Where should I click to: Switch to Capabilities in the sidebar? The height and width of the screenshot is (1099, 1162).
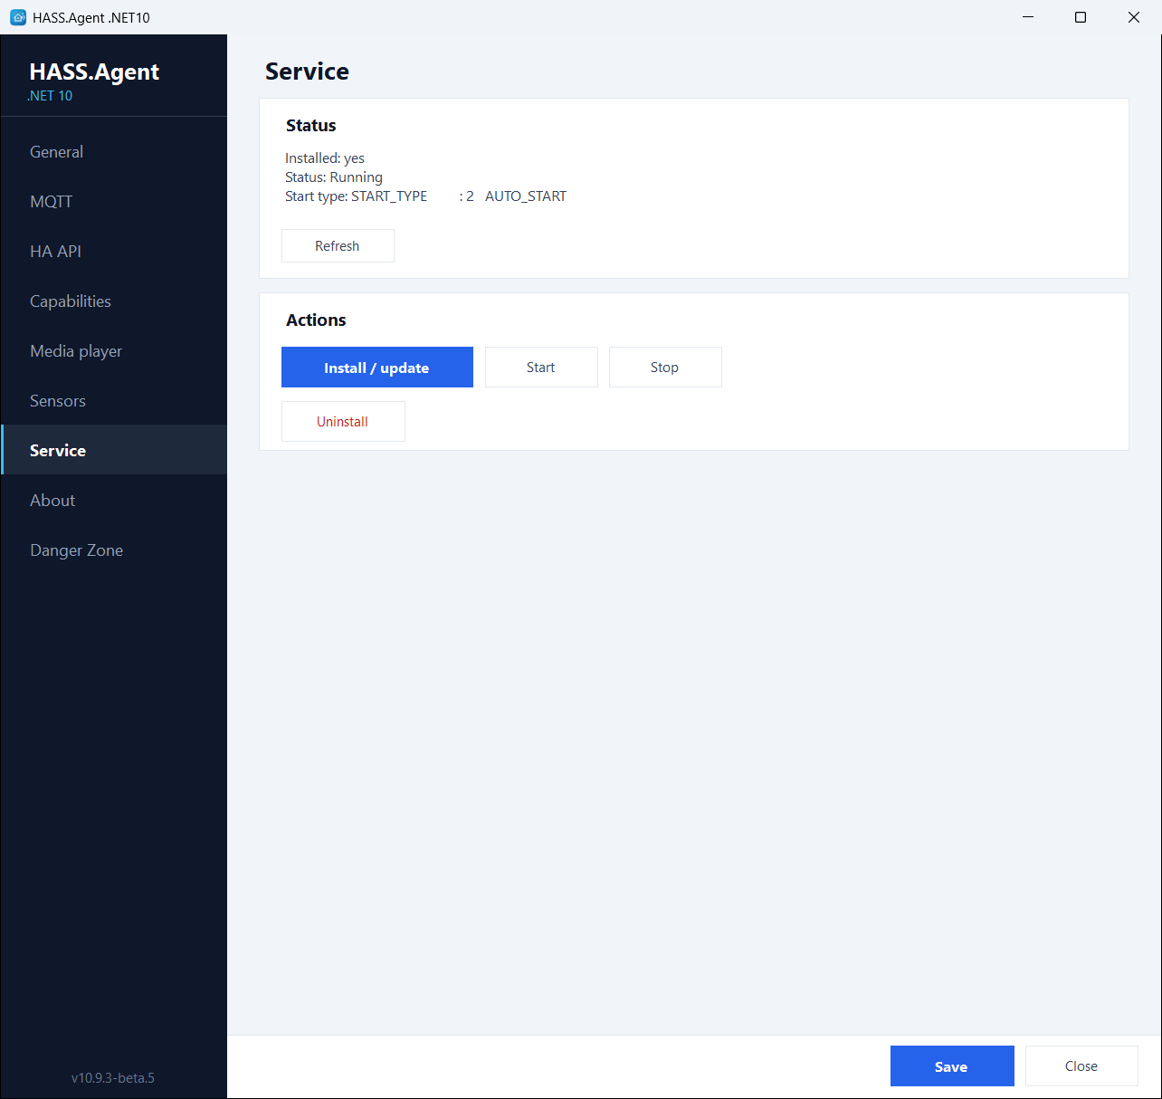pyautogui.click(x=114, y=301)
